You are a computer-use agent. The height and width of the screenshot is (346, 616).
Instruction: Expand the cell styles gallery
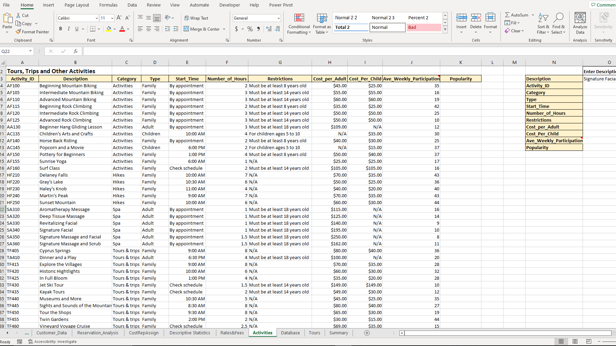445,30
